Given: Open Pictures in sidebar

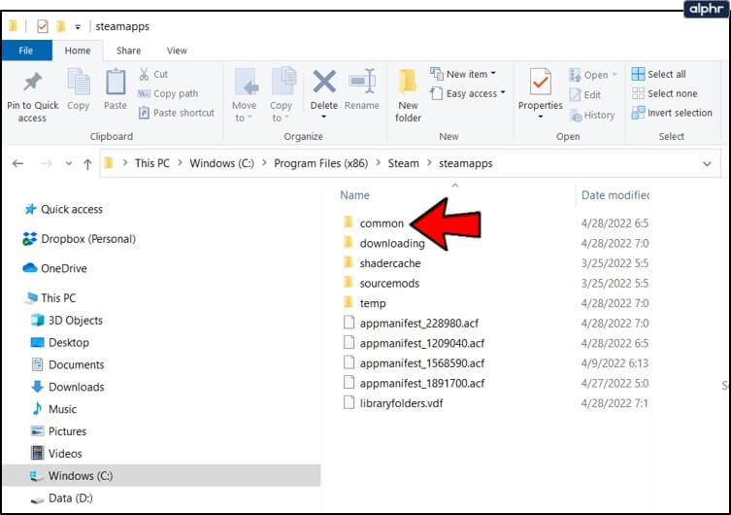Looking at the screenshot, I should tap(58, 431).
